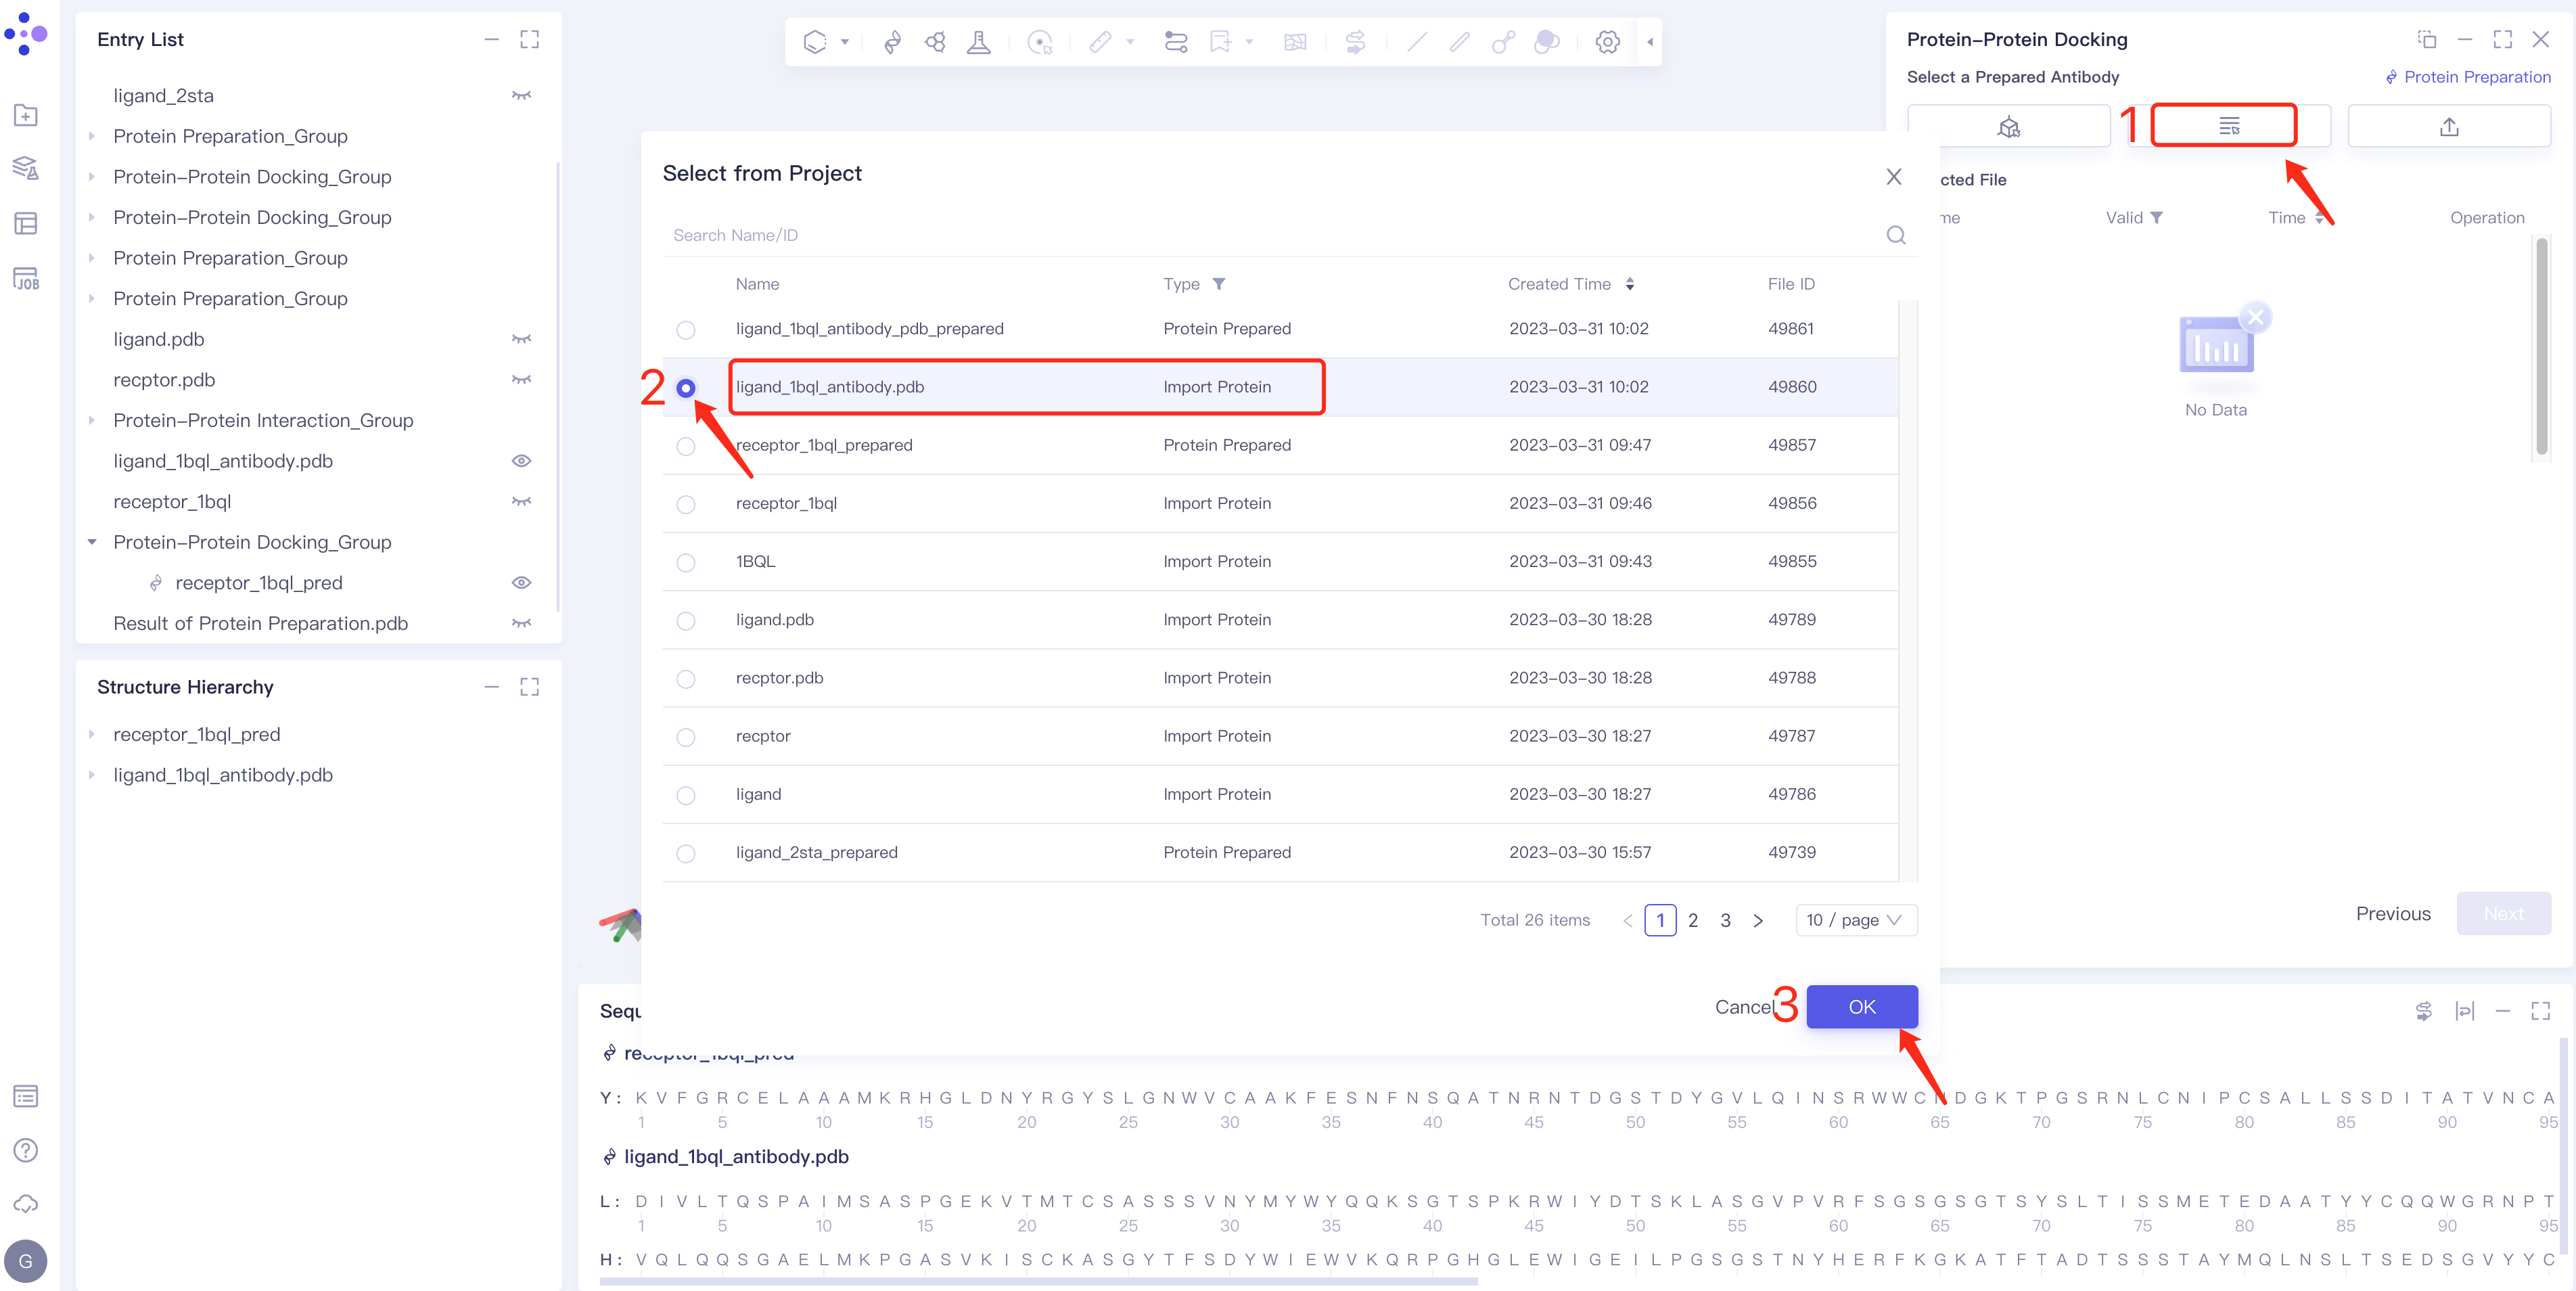Open the Protein Preparation link
The width and height of the screenshot is (2576, 1291).
click(x=2468, y=77)
